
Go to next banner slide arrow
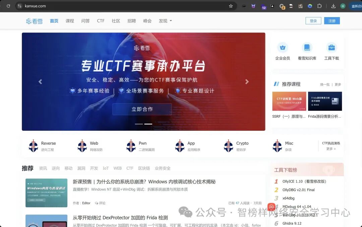coord(247,82)
